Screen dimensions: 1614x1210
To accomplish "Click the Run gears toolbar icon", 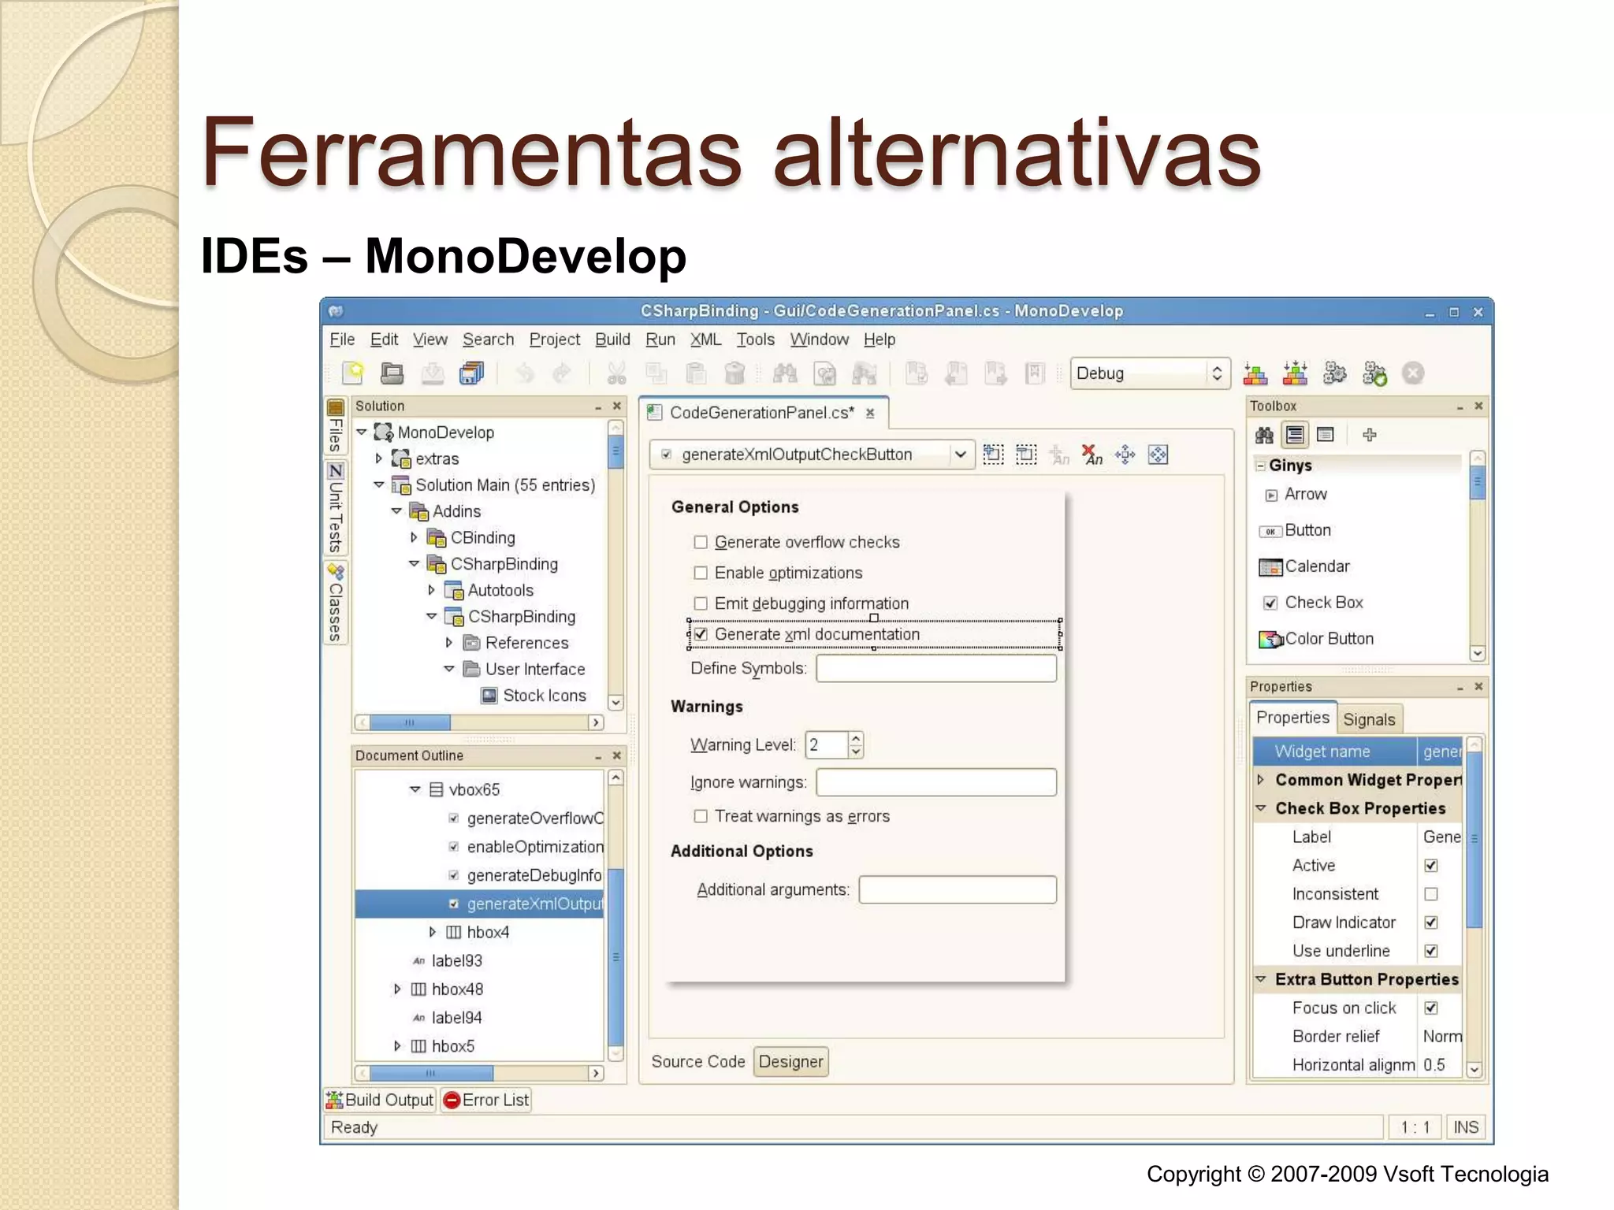I will (1334, 373).
